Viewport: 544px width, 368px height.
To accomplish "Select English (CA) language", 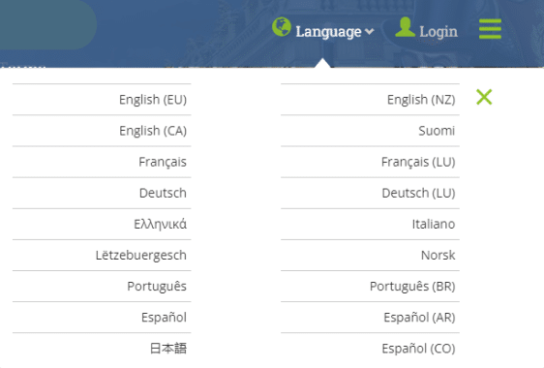I will 102,131.
